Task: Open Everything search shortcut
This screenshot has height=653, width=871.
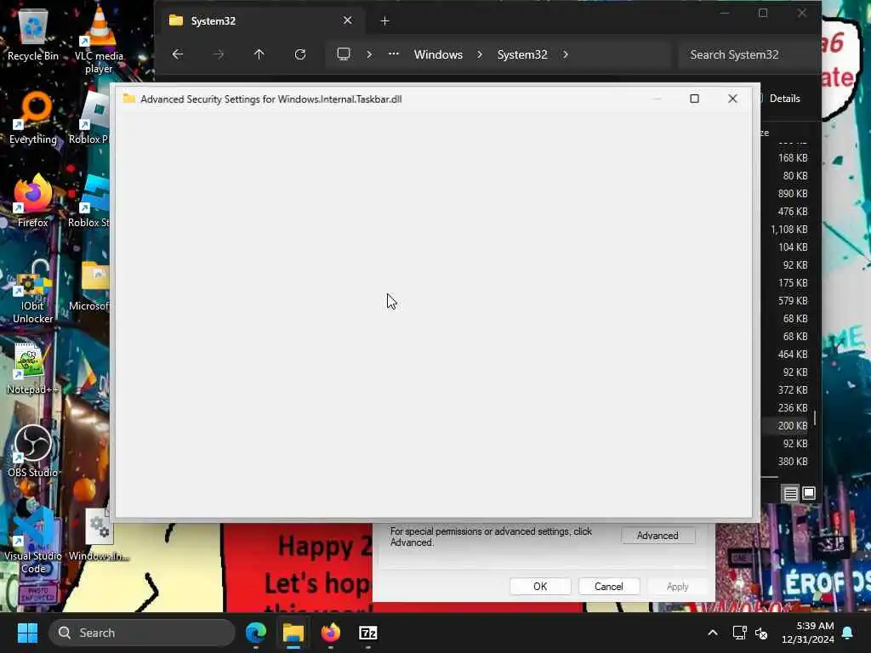Action: pos(33,118)
